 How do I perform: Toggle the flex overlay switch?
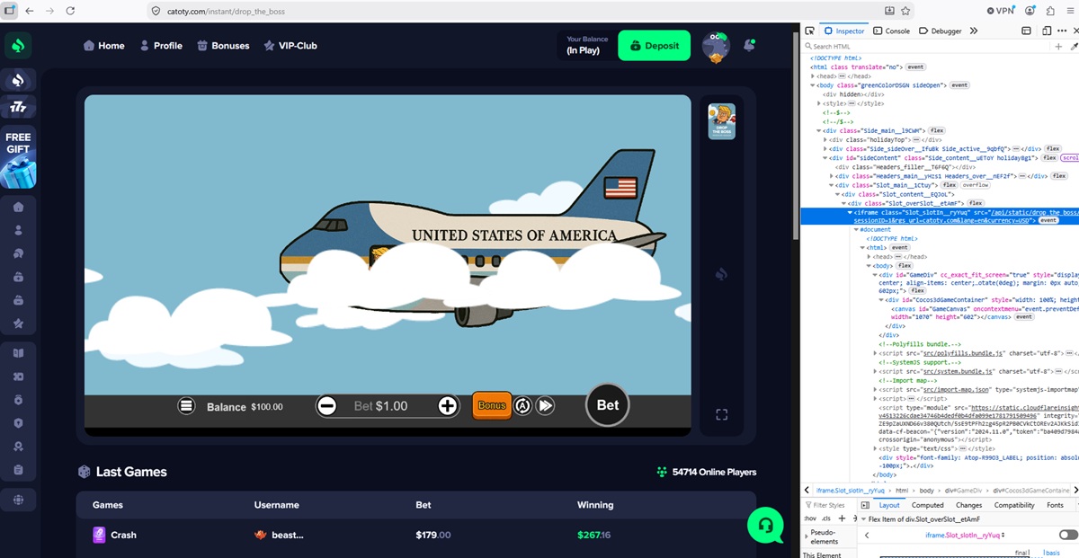click(x=1068, y=535)
